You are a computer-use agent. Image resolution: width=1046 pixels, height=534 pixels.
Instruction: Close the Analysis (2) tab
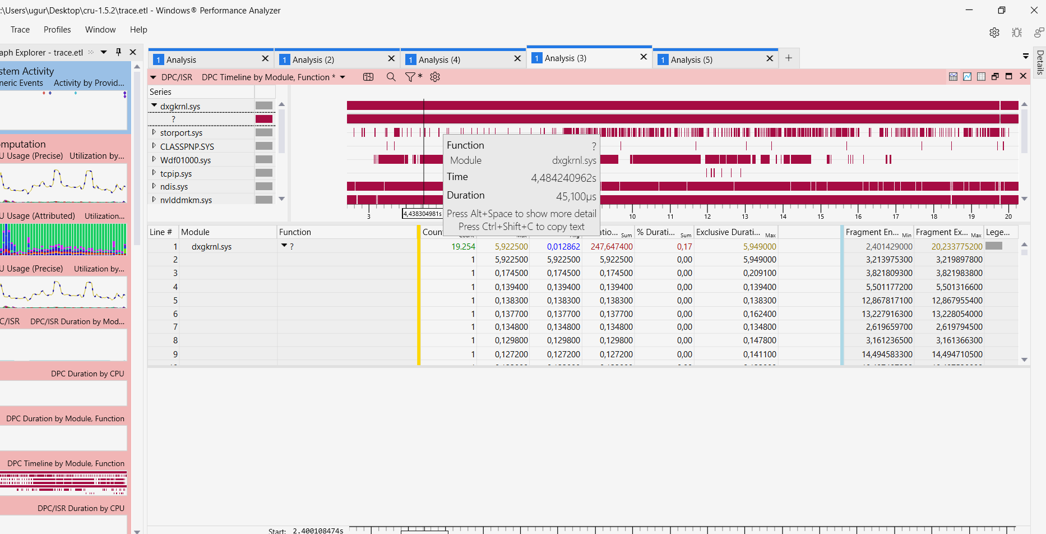click(x=391, y=58)
